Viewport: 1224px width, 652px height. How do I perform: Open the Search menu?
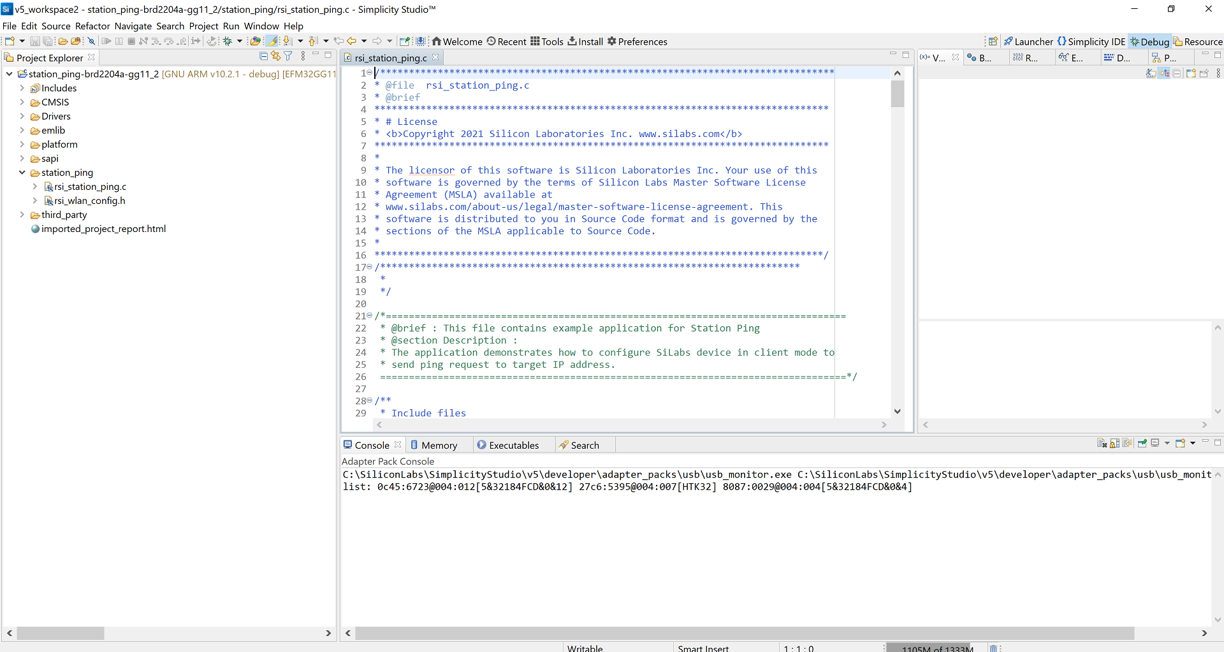click(x=170, y=26)
